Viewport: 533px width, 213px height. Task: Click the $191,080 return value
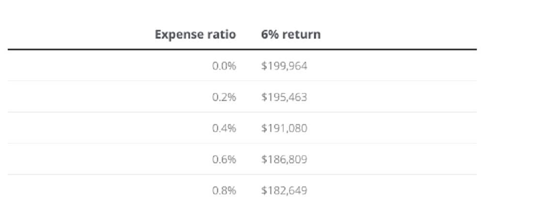(x=284, y=128)
